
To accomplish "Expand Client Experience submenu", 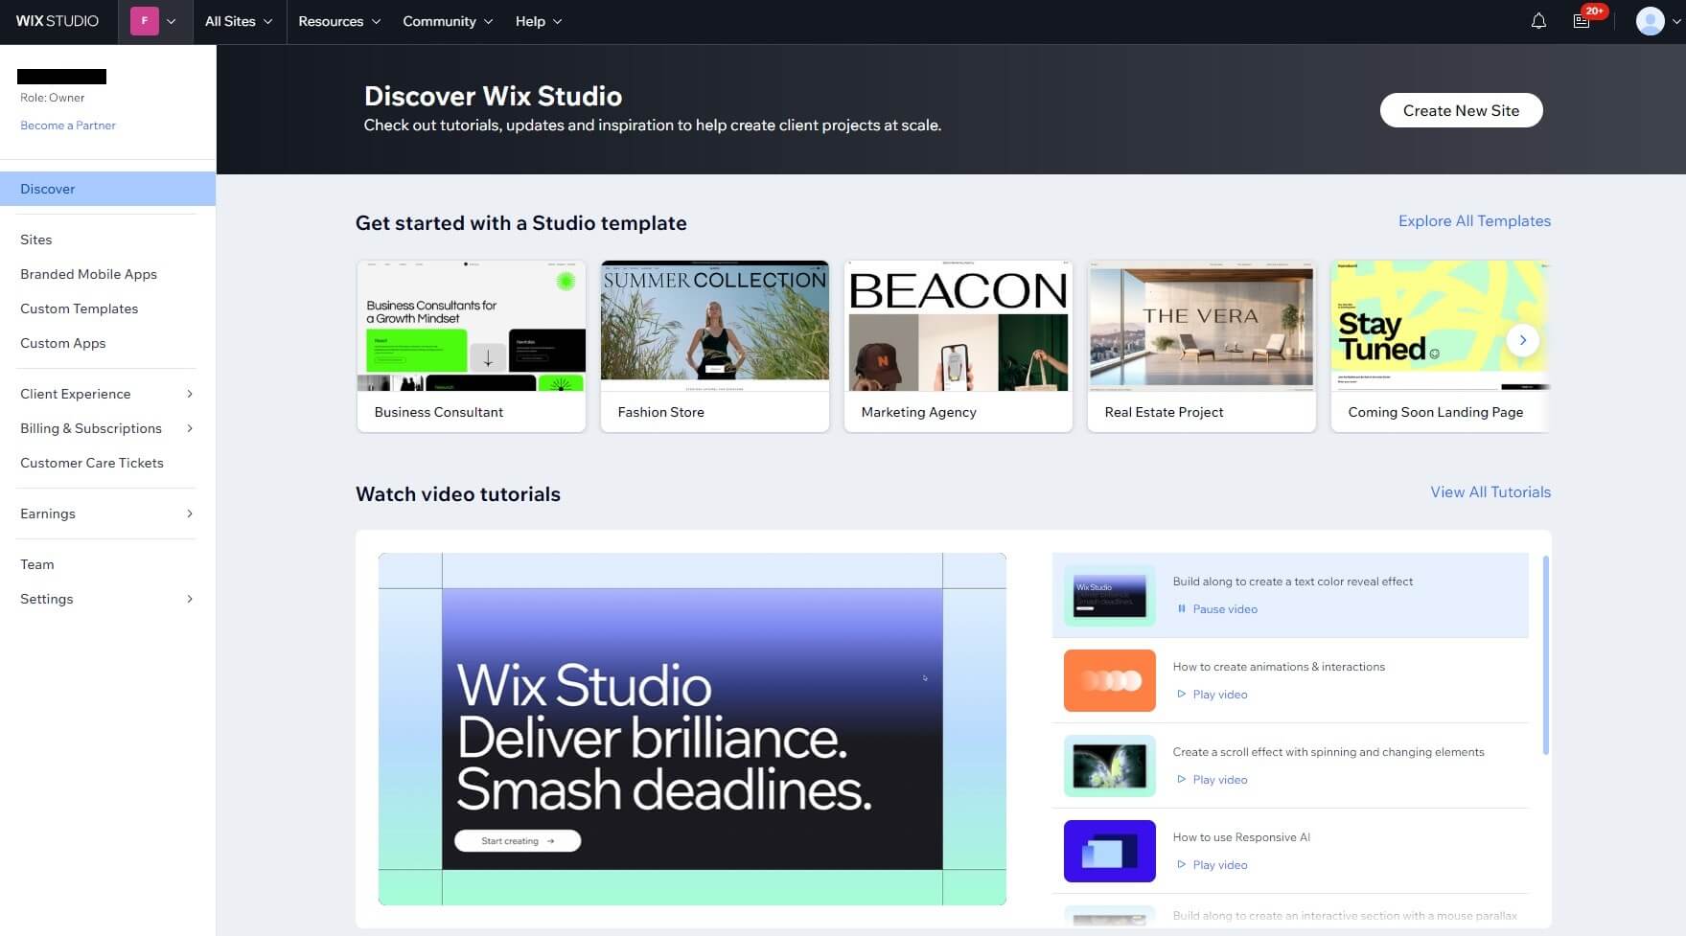I will 107,394.
